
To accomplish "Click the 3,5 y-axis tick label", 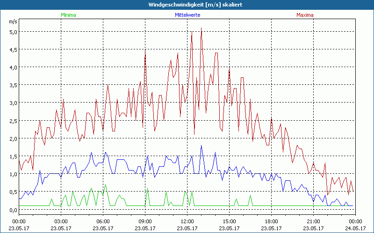I will 13,85.
